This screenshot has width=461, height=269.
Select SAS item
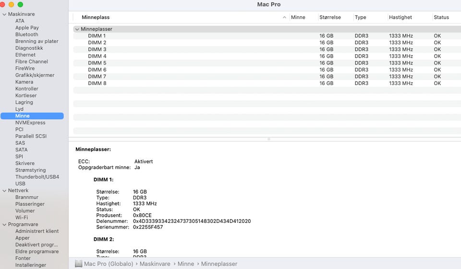click(20, 143)
